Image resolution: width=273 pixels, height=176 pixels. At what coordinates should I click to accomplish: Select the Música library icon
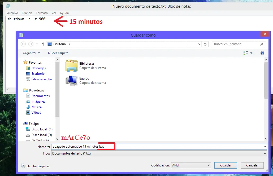coord(35,107)
